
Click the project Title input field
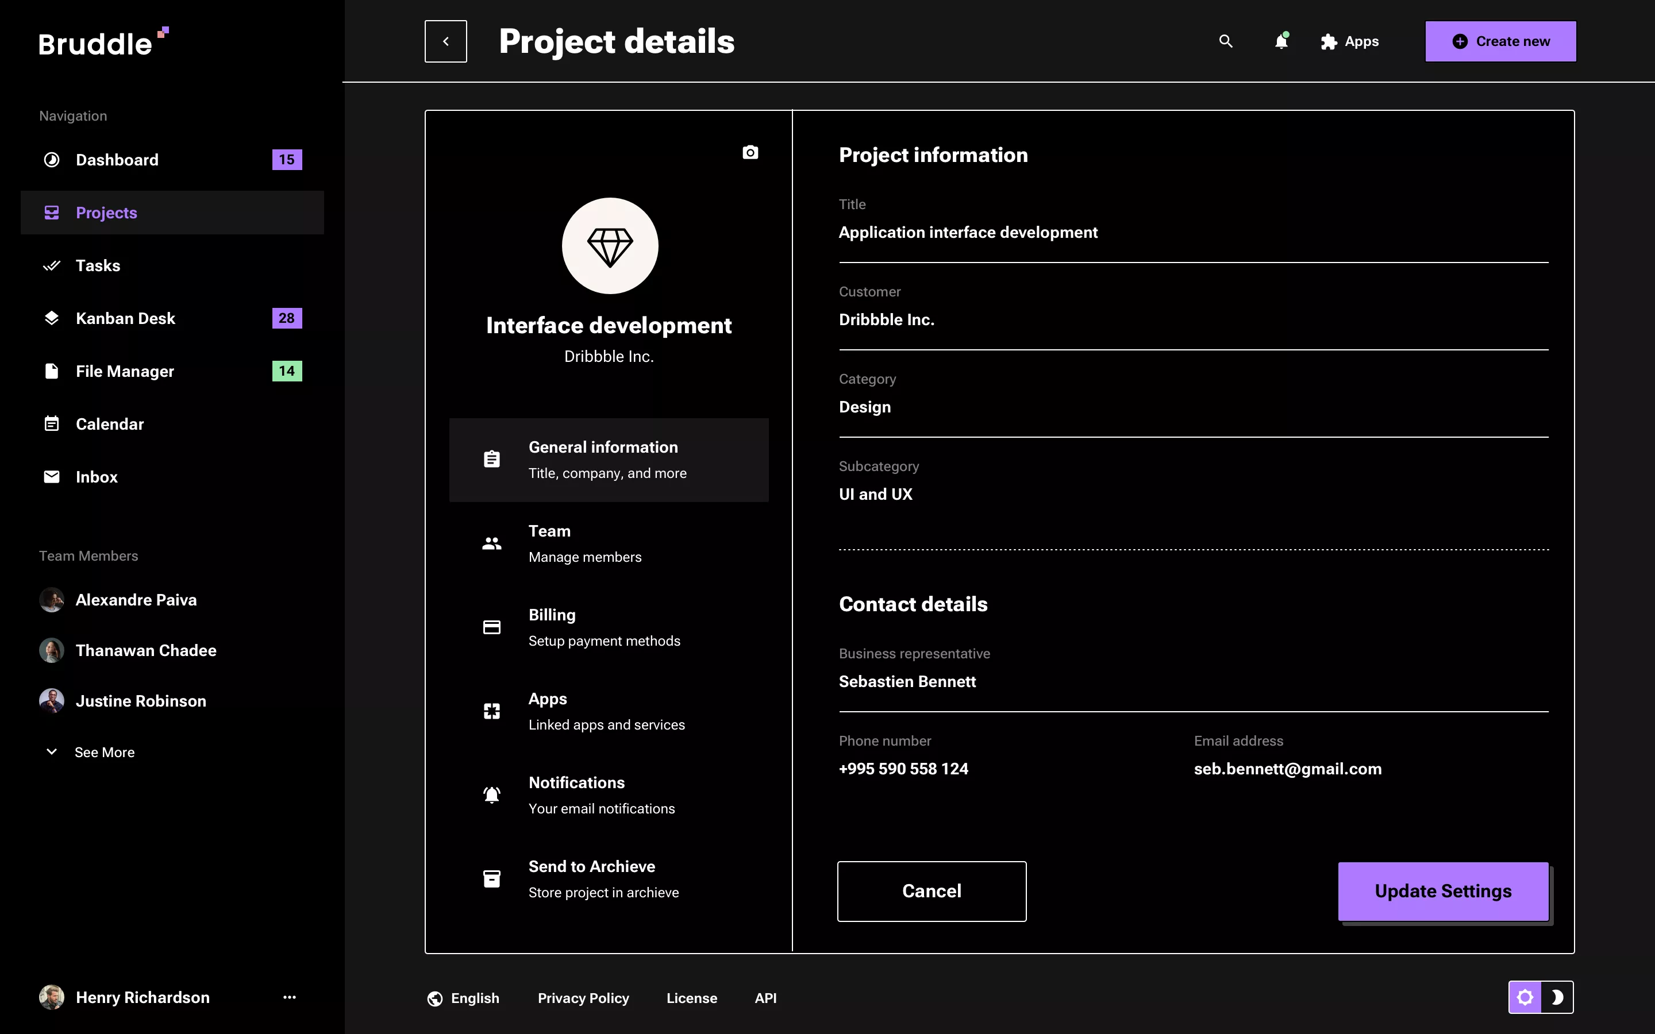(1193, 233)
